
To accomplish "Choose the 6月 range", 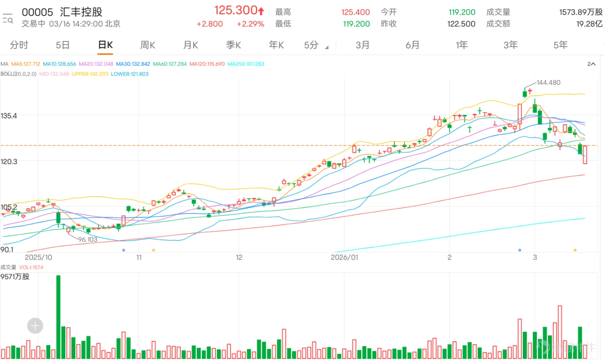I will pyautogui.click(x=413, y=45).
